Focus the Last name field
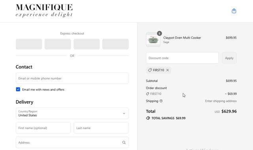Screen dimensions: 253x150 click(x=101, y=128)
